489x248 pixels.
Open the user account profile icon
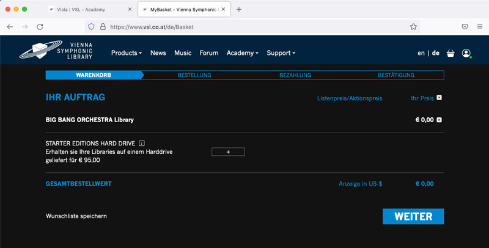click(466, 53)
